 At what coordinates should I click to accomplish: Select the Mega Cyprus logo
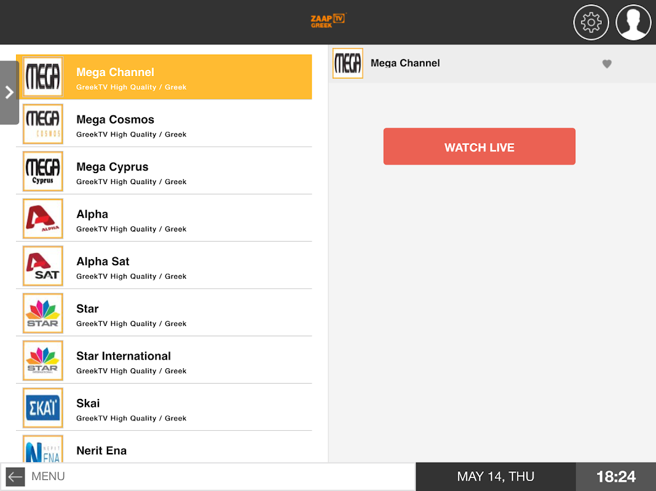(x=43, y=171)
